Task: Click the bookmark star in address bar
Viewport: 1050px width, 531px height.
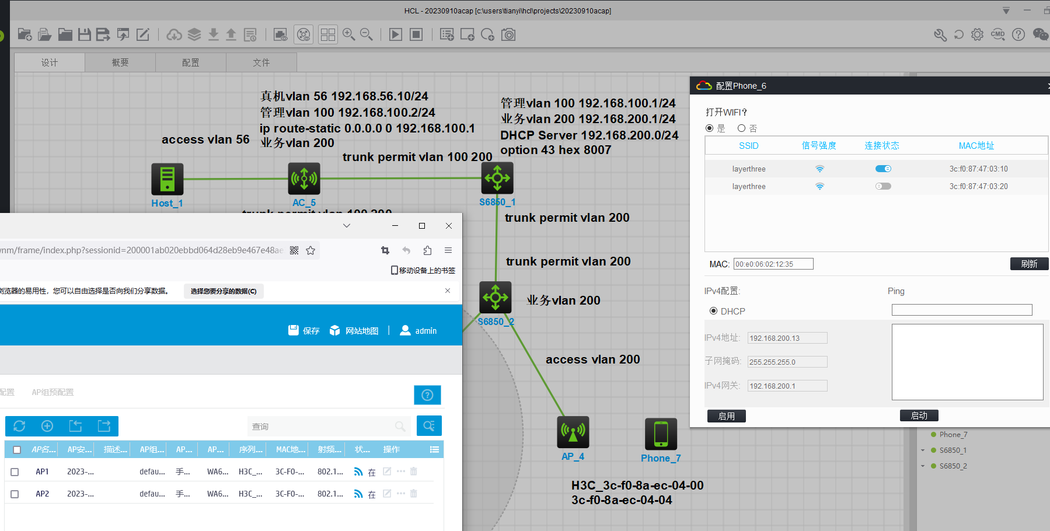Action: pyautogui.click(x=311, y=250)
